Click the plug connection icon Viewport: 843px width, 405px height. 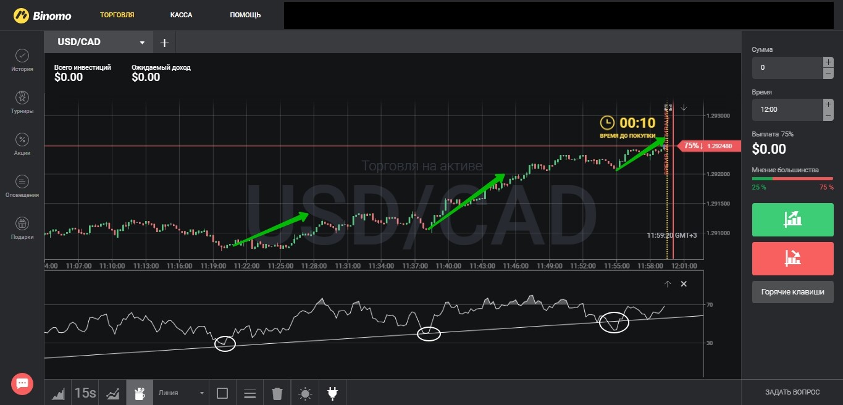(332, 393)
